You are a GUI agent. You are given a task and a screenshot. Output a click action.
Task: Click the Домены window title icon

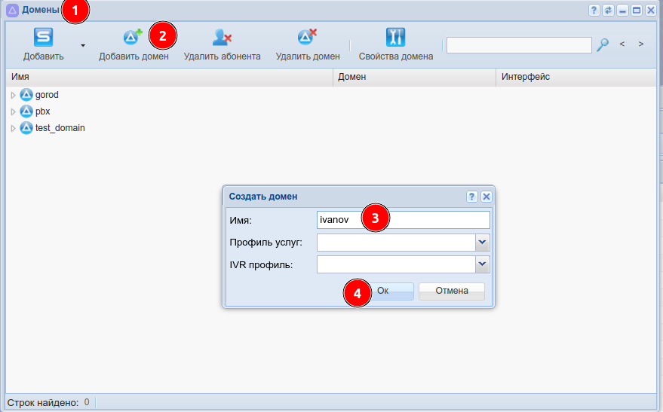[12, 10]
